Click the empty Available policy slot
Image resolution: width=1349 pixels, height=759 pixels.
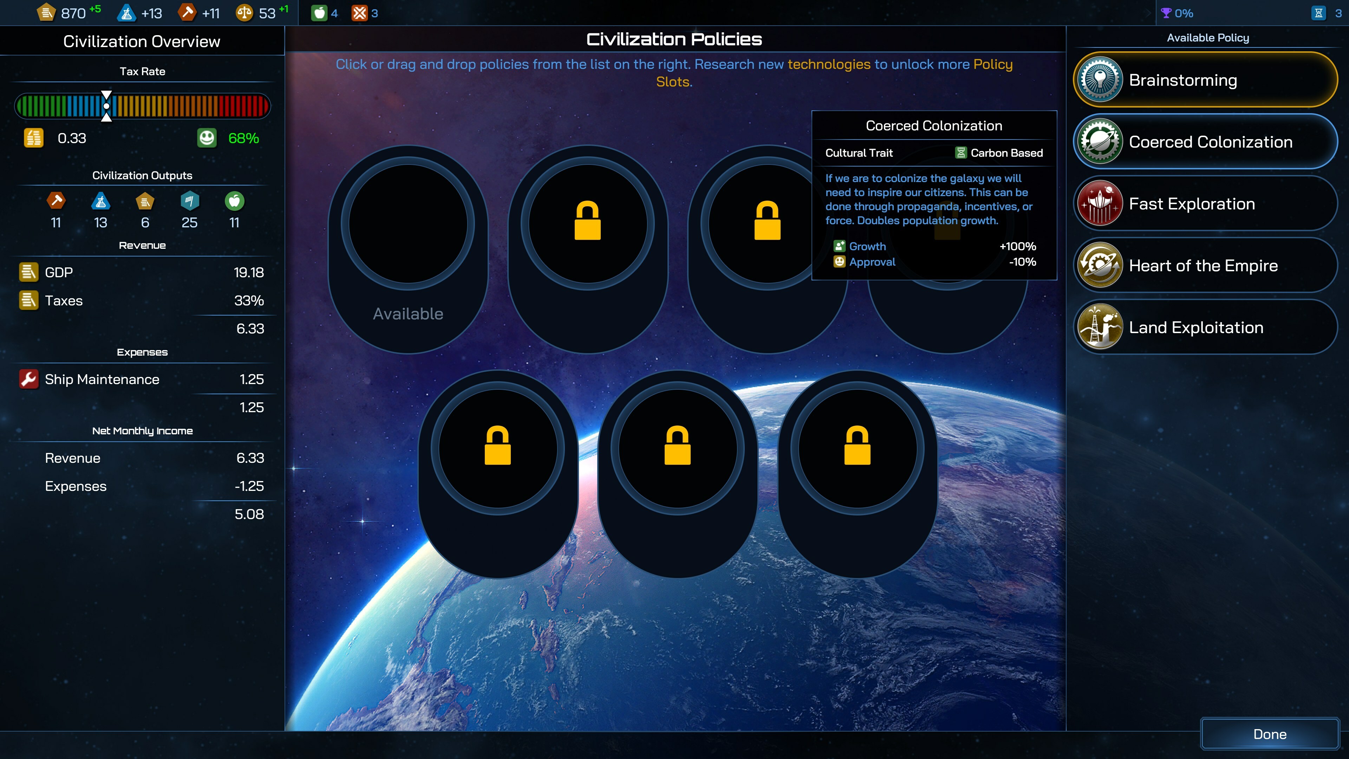408,224
